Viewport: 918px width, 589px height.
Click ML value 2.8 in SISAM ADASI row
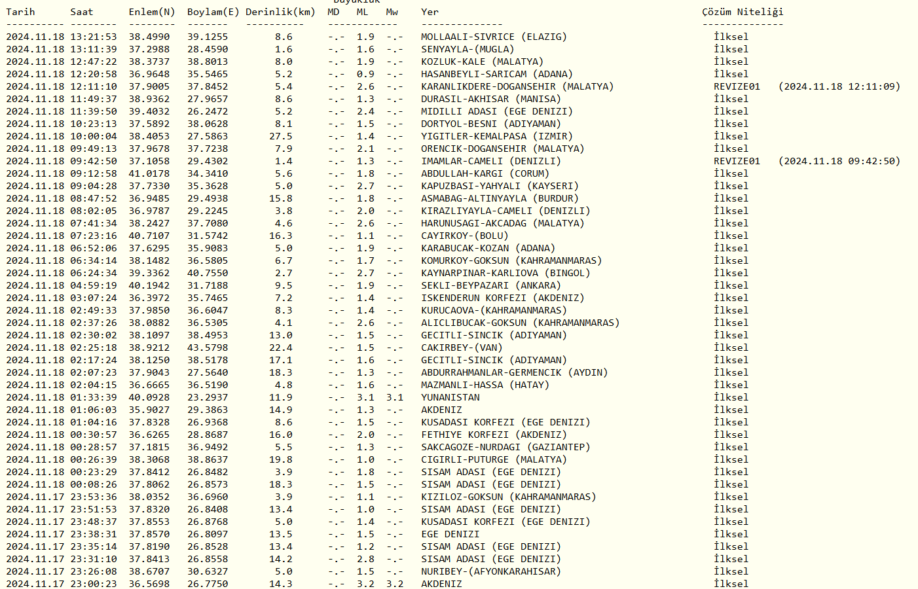365,559
